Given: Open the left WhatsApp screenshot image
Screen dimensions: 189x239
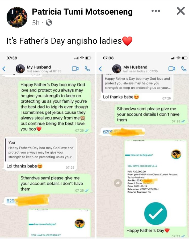Looking at the screenshot, I should (x=47, y=145).
